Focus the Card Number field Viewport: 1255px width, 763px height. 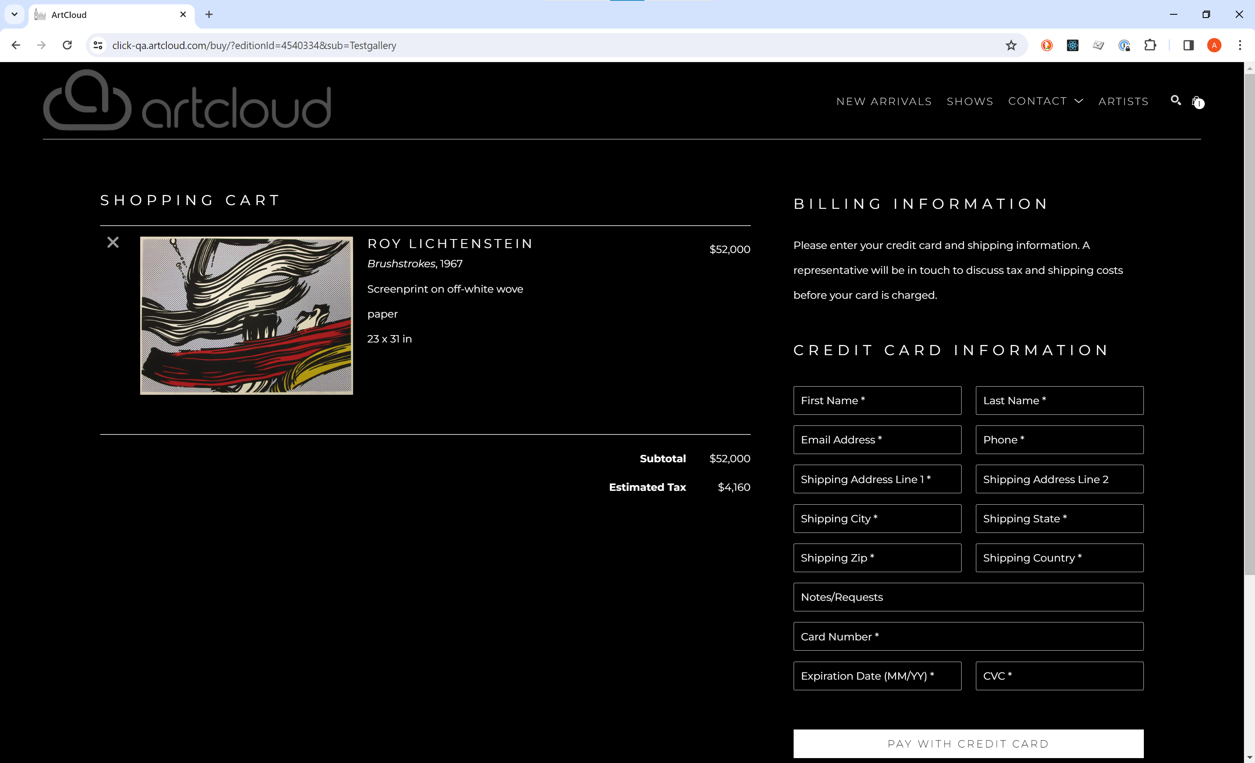[x=968, y=636]
